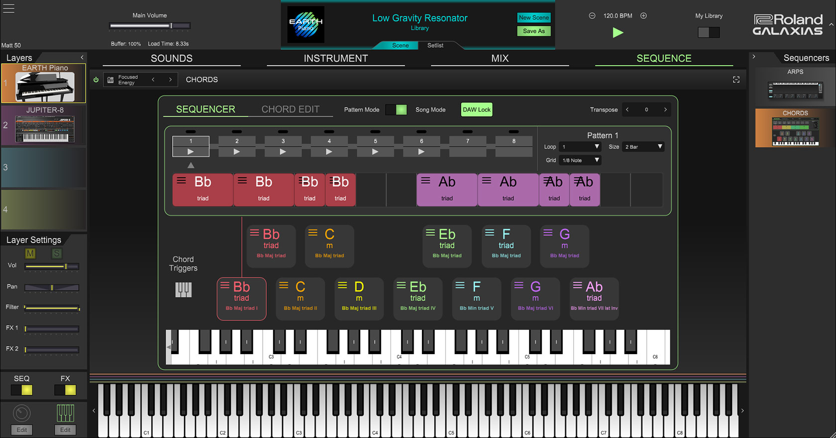Select previous preset with left chevron
Screen dimensions: 836x438
[x=153, y=79]
